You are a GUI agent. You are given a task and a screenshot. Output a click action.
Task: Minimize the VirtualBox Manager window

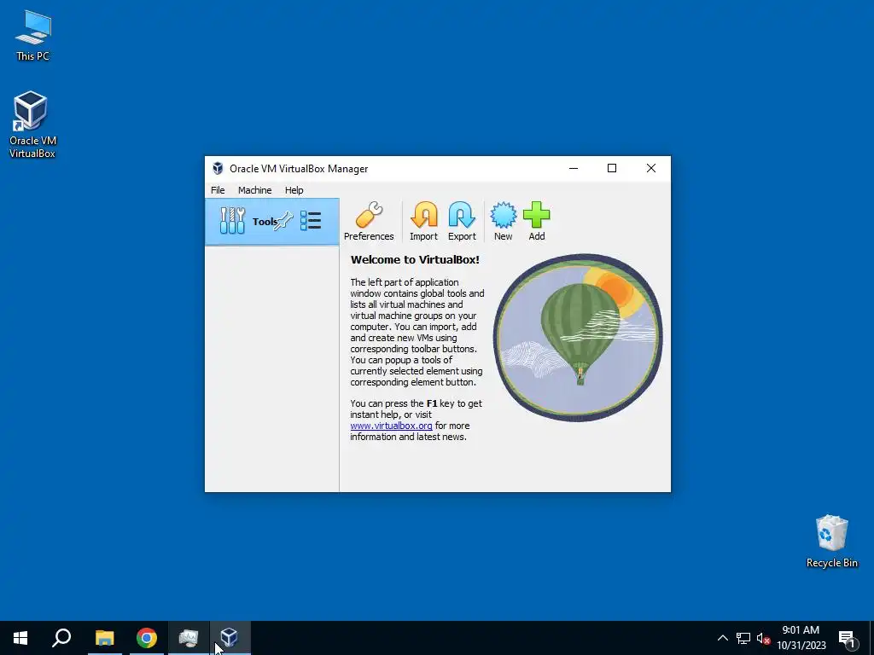[573, 168]
